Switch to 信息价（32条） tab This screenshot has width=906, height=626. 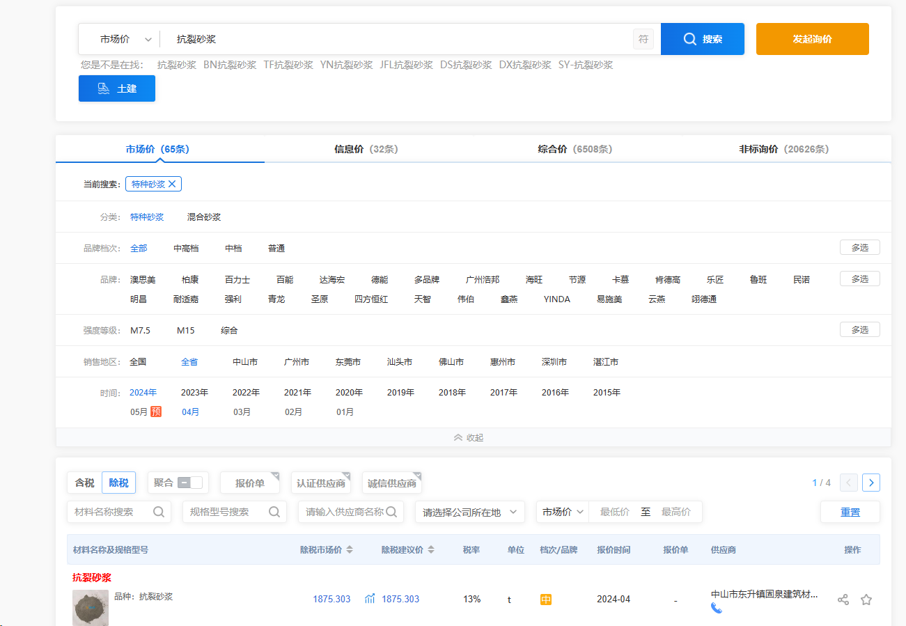click(366, 149)
